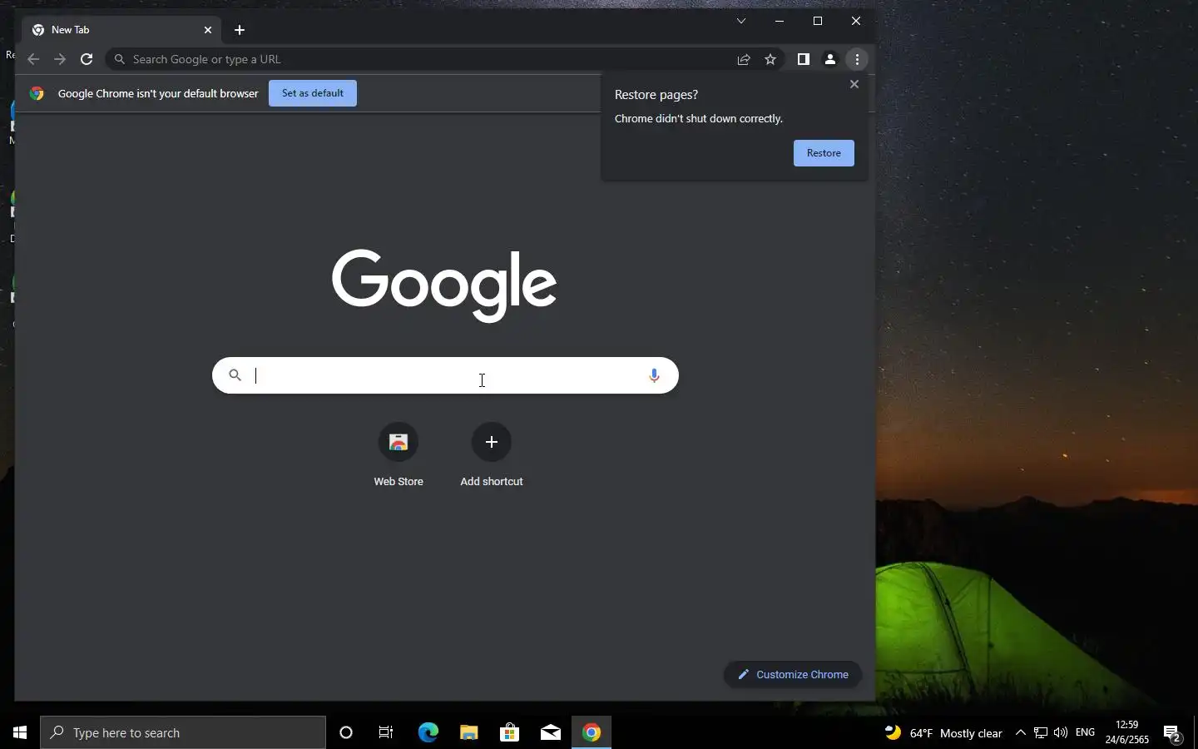
Task: Bookmark this tab with star icon
Action: [x=770, y=59]
